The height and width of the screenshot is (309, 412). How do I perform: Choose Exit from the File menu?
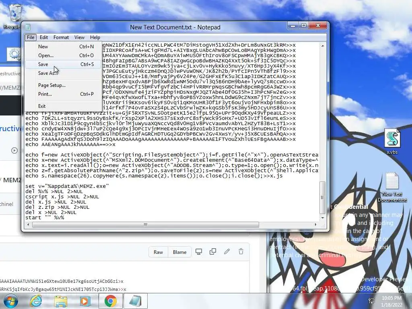(x=63, y=106)
